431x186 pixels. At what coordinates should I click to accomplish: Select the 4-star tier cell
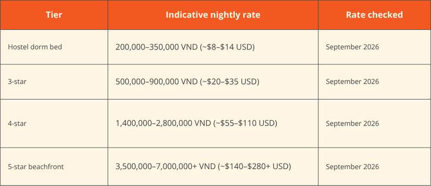pos(54,123)
